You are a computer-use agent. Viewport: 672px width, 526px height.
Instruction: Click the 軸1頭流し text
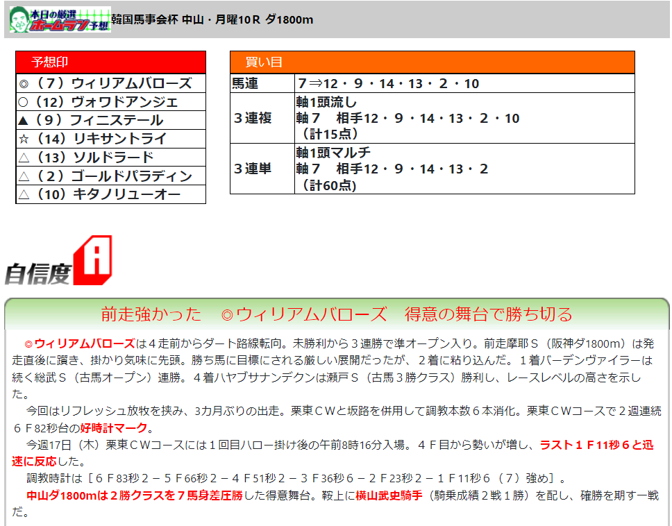point(326,102)
